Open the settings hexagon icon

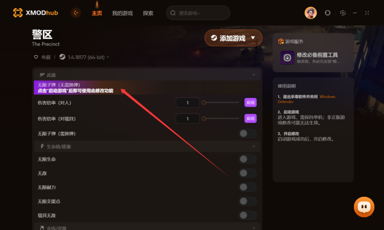343,13
